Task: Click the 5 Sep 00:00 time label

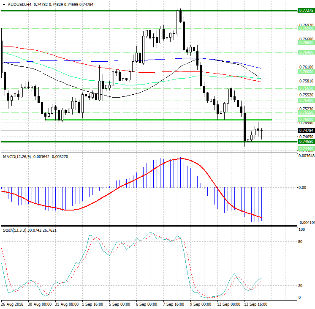Action: tap(119, 304)
